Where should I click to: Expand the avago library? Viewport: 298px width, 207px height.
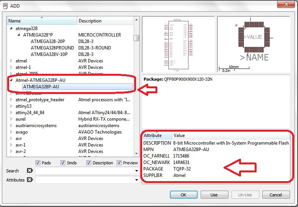coord(11,132)
